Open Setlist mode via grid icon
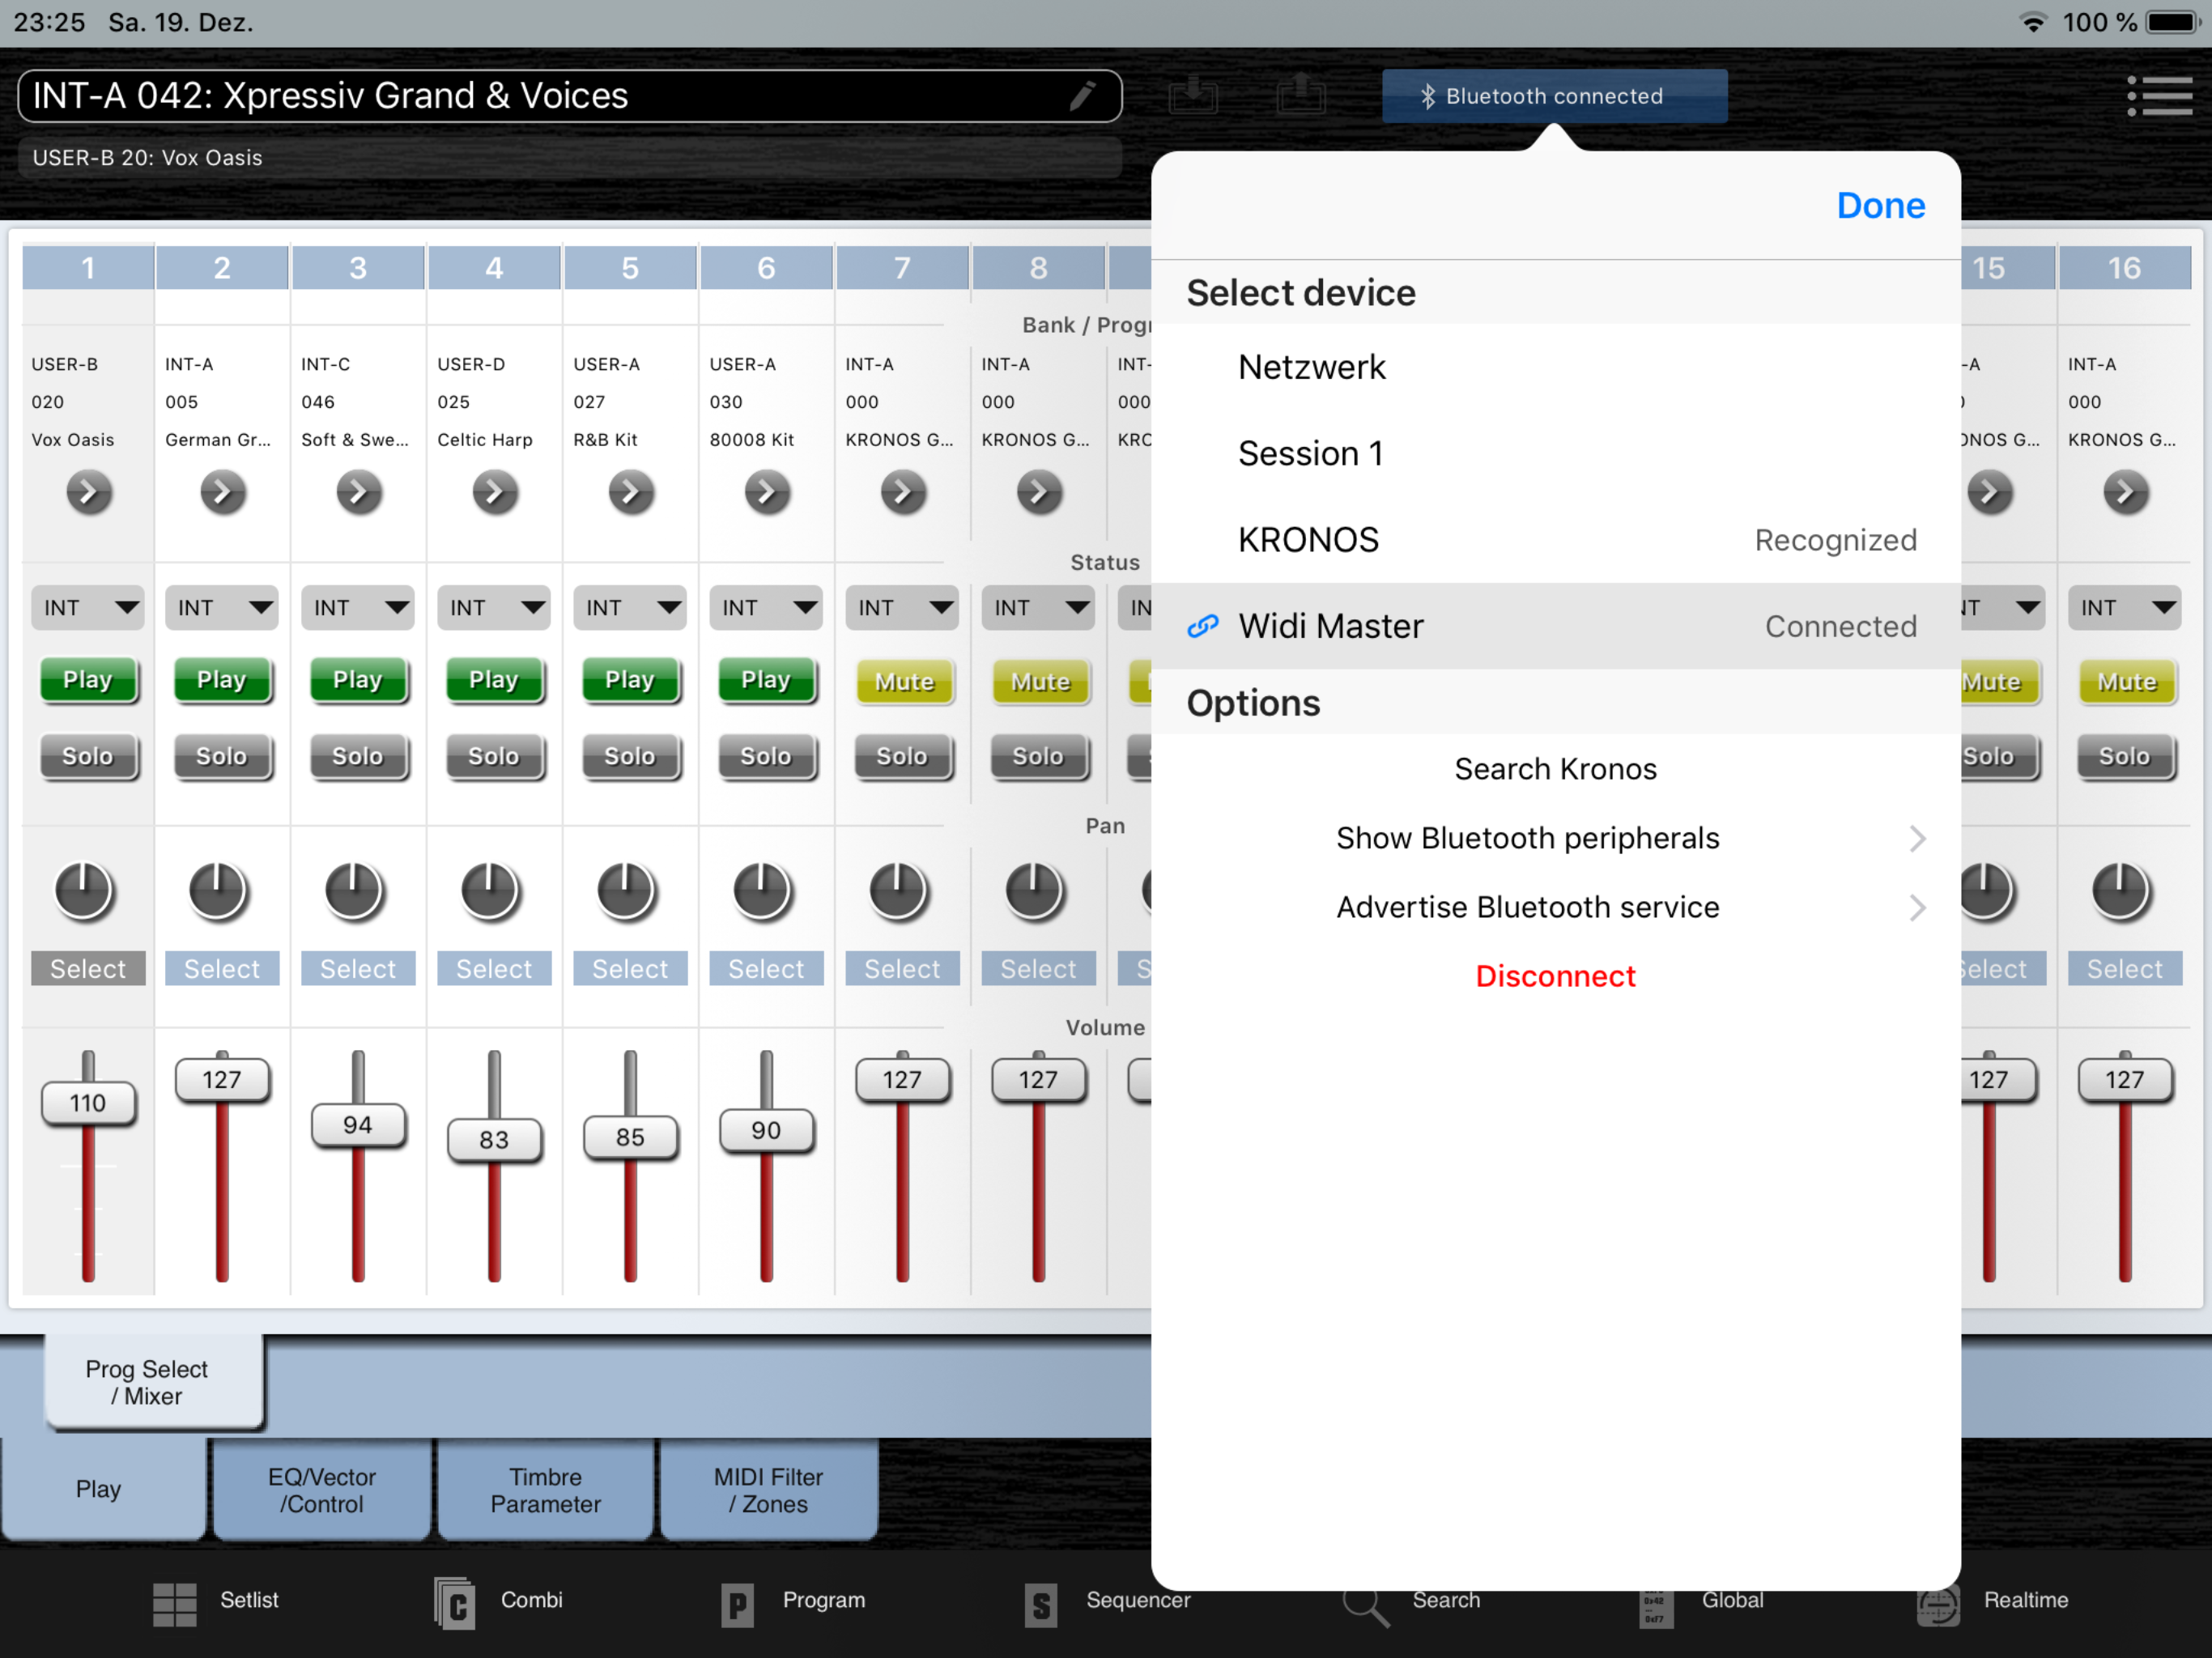Viewport: 2212px width, 1658px height. pyautogui.click(x=175, y=1603)
